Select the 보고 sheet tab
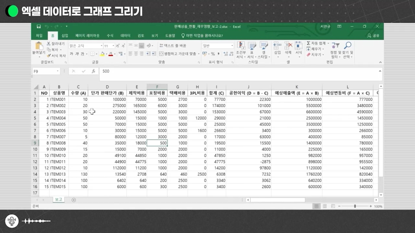This screenshot has height=233, width=415. (58, 199)
